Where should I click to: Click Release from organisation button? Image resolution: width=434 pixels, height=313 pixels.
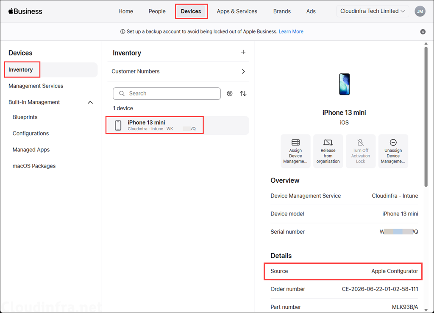pos(328,151)
